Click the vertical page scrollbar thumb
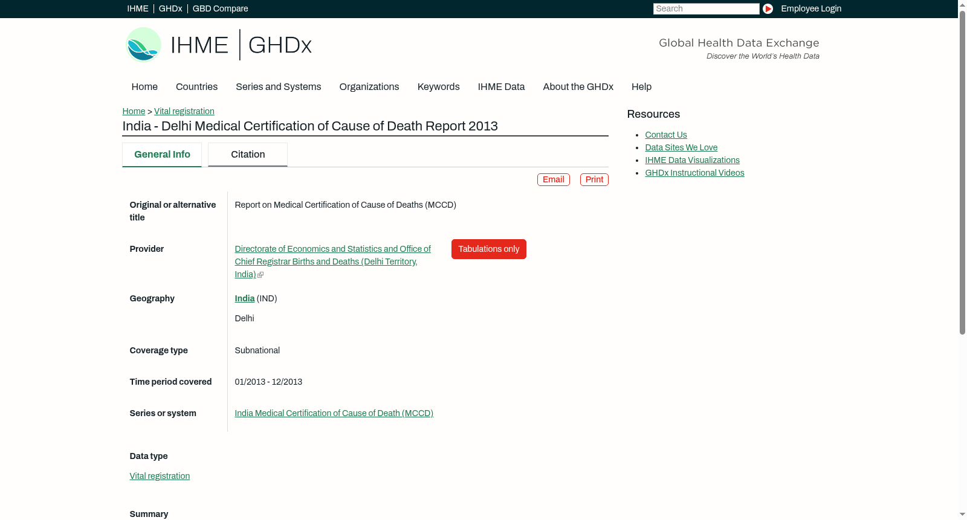967x520 pixels. tap(962, 172)
